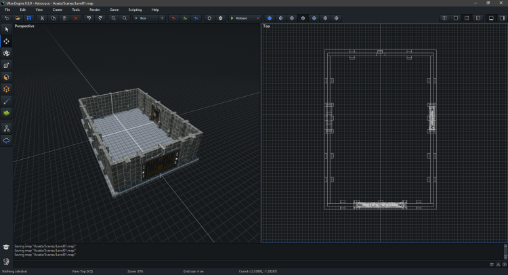
Task: Click the Save map icon in toolbar
Action: (x=28, y=18)
